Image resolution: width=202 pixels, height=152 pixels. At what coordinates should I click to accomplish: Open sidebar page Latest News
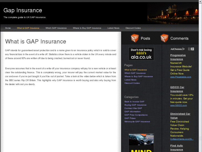coord(130,80)
